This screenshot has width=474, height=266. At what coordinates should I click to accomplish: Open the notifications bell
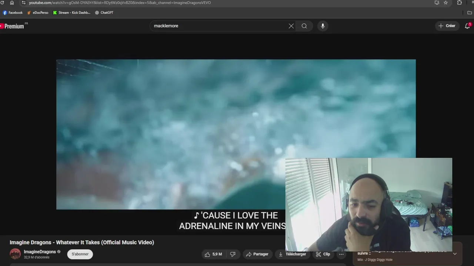[x=467, y=26]
